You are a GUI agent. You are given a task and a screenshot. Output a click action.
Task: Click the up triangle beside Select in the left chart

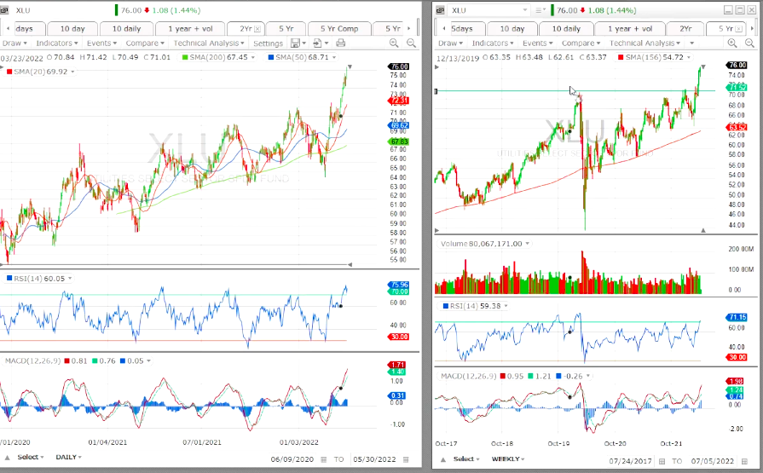[x=8, y=458]
